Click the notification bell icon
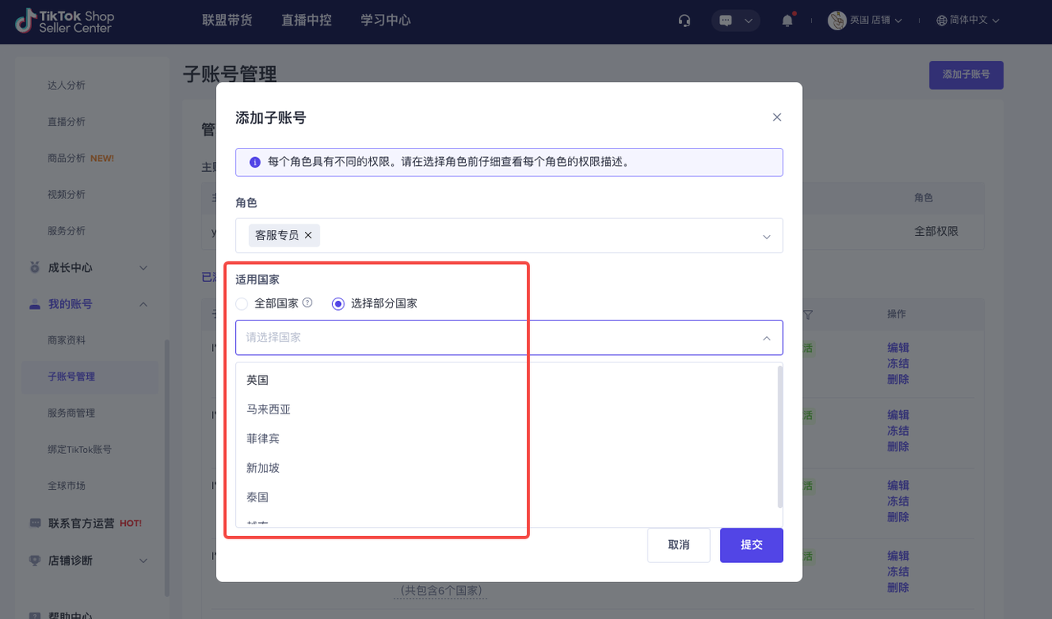1052x619 pixels. click(x=787, y=21)
